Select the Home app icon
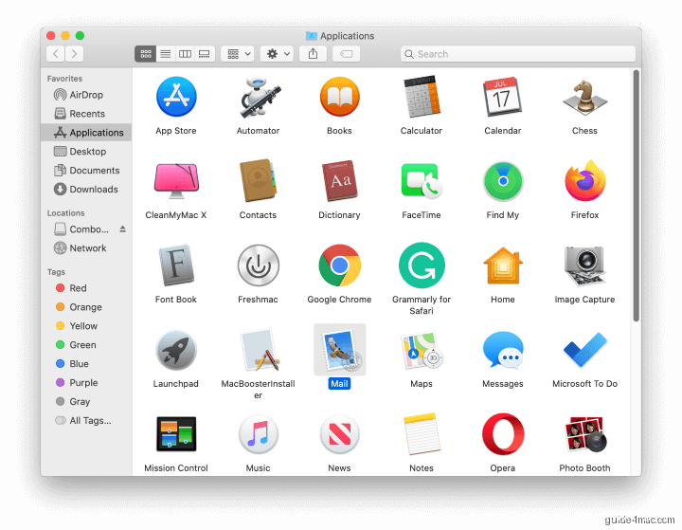 503,265
